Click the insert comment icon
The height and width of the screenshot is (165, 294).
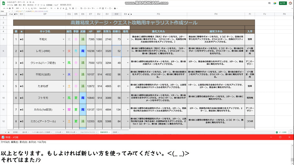pyautogui.click(x=100, y=8)
